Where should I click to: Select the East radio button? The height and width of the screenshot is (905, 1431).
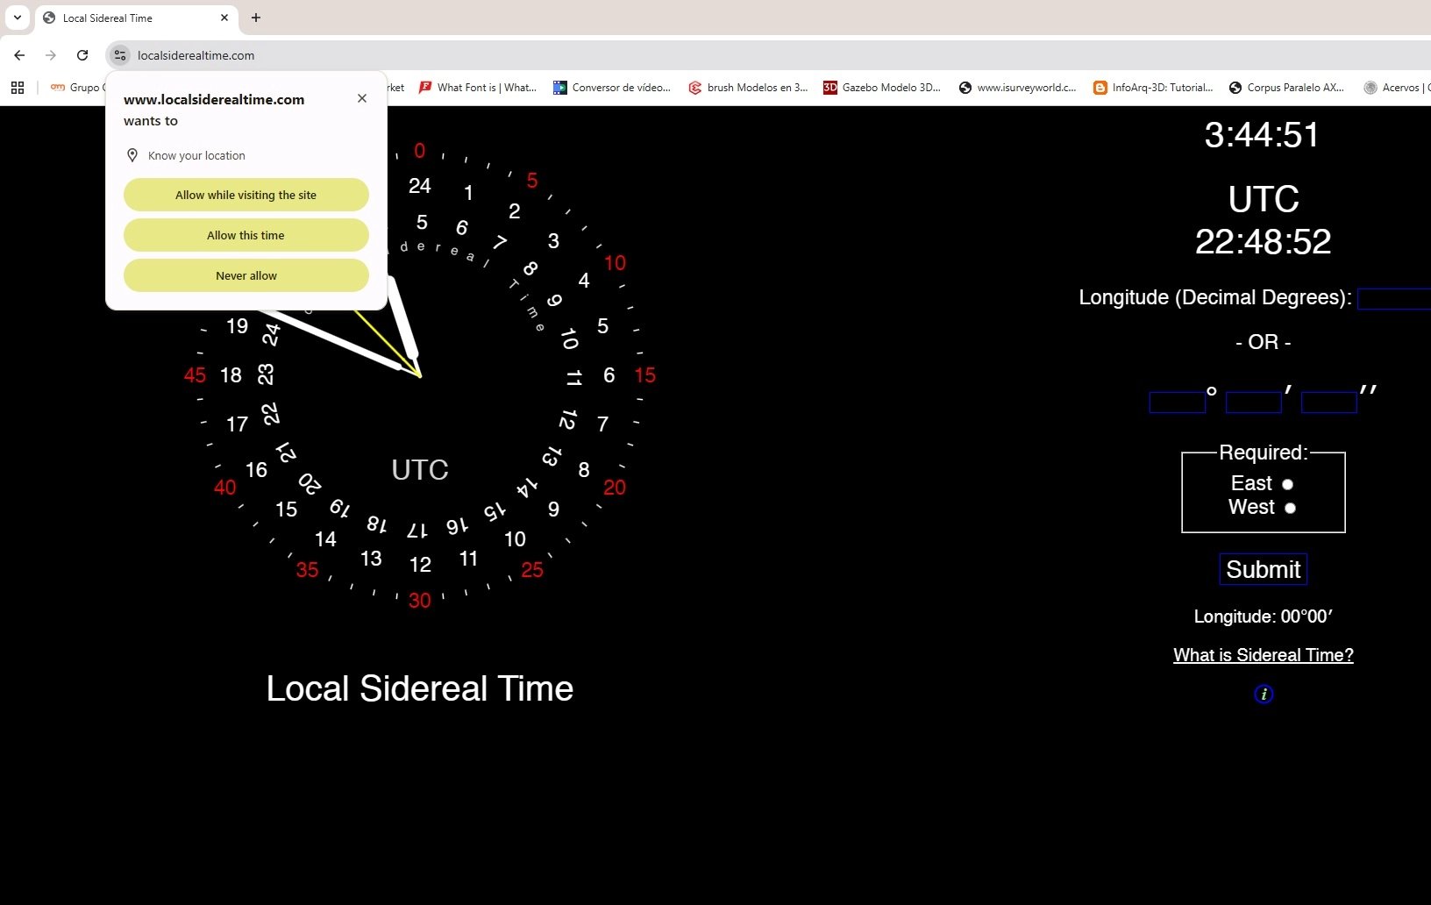coord(1287,484)
